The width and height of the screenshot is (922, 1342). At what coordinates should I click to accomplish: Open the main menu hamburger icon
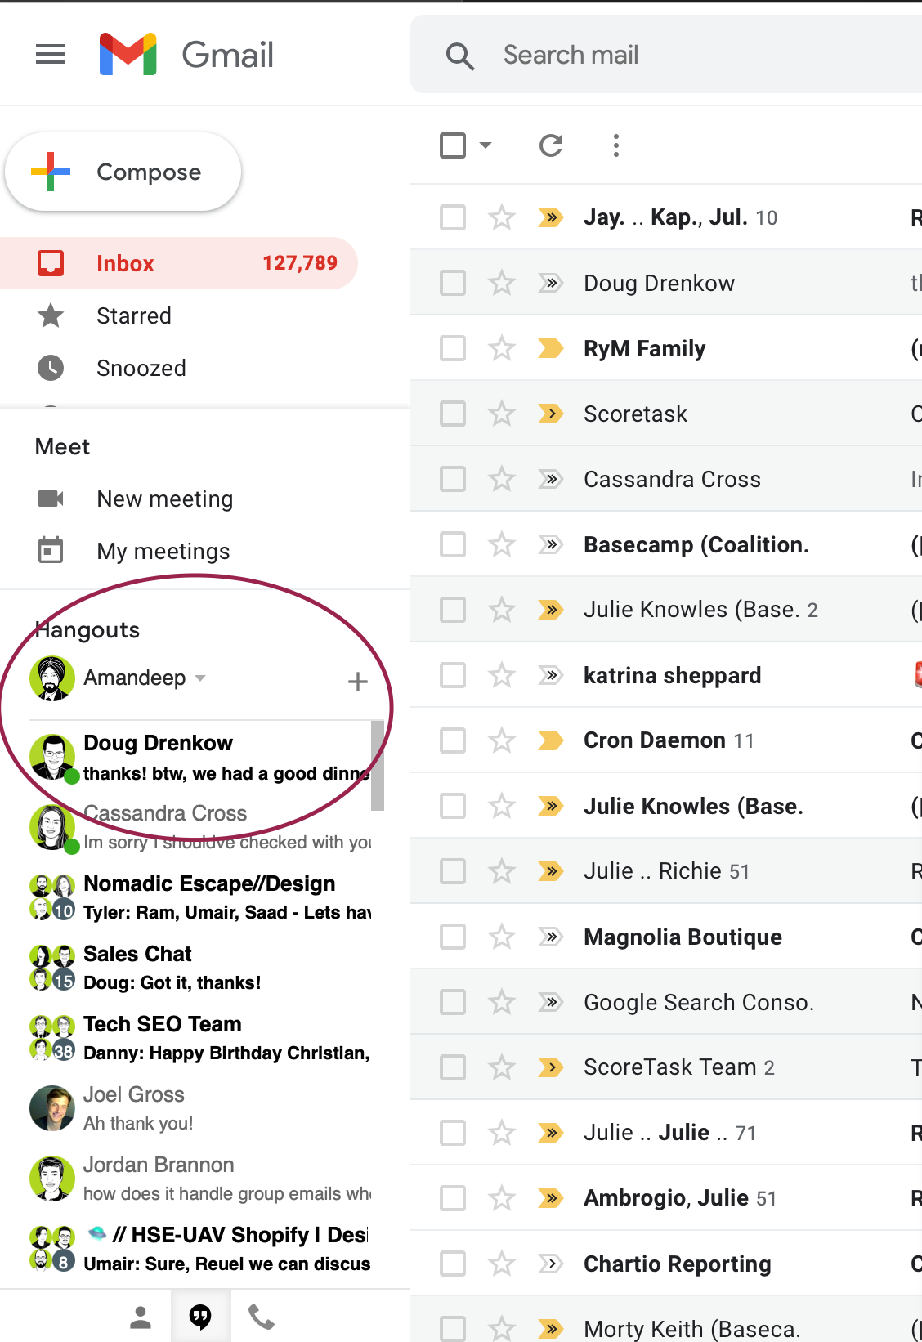[x=51, y=55]
